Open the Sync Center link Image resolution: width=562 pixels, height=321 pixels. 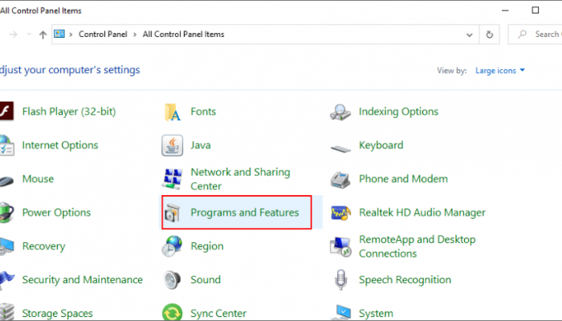(x=218, y=314)
